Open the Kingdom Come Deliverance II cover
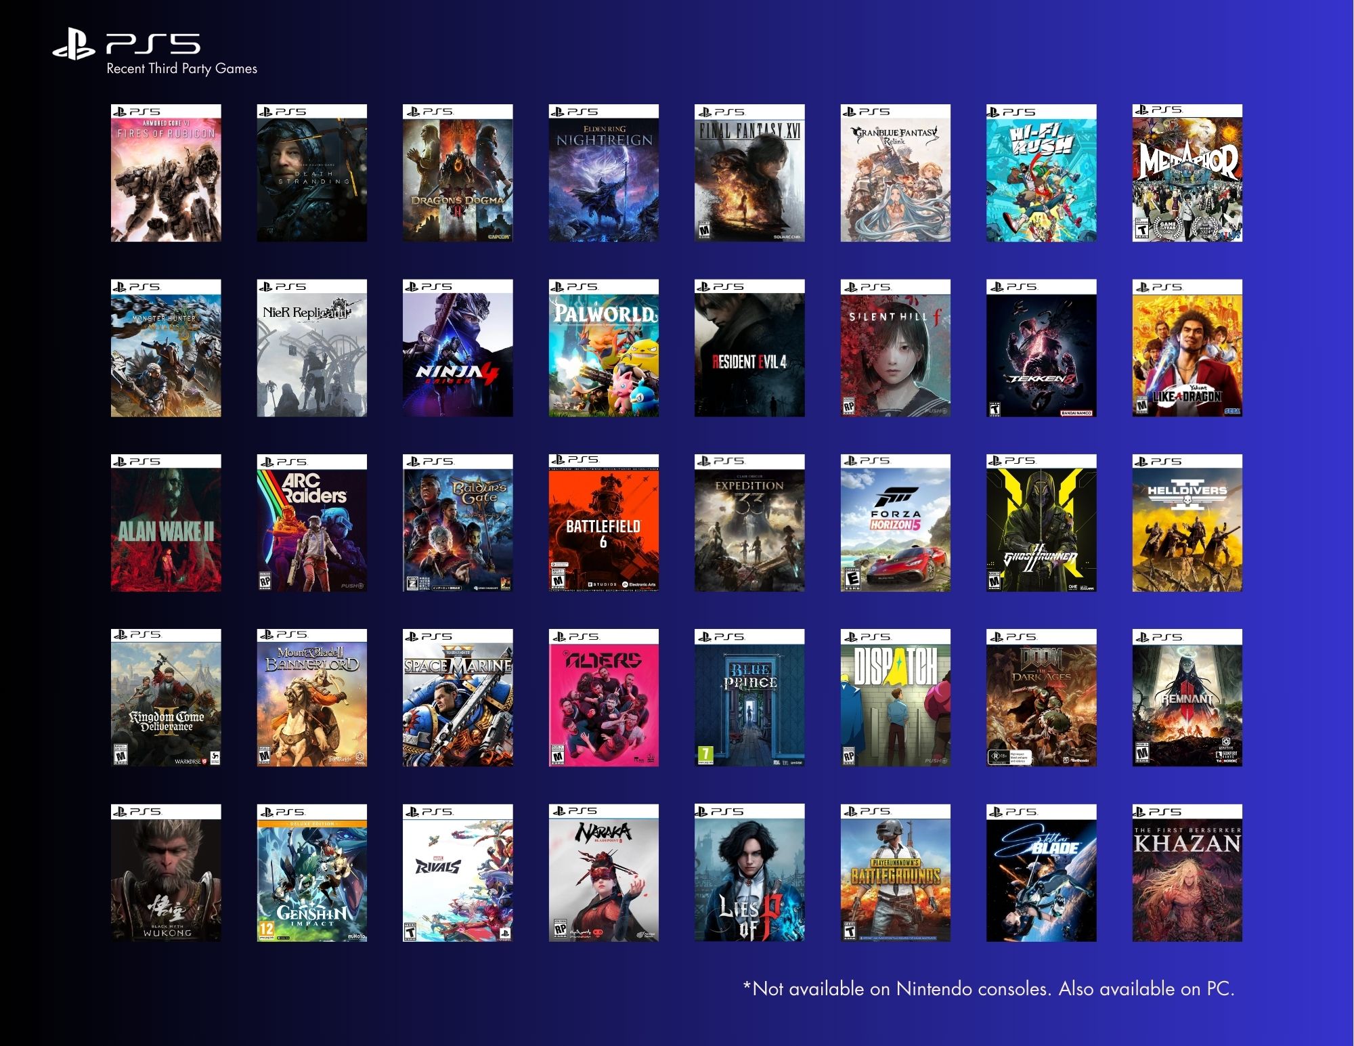The image size is (1354, 1046). 166,698
